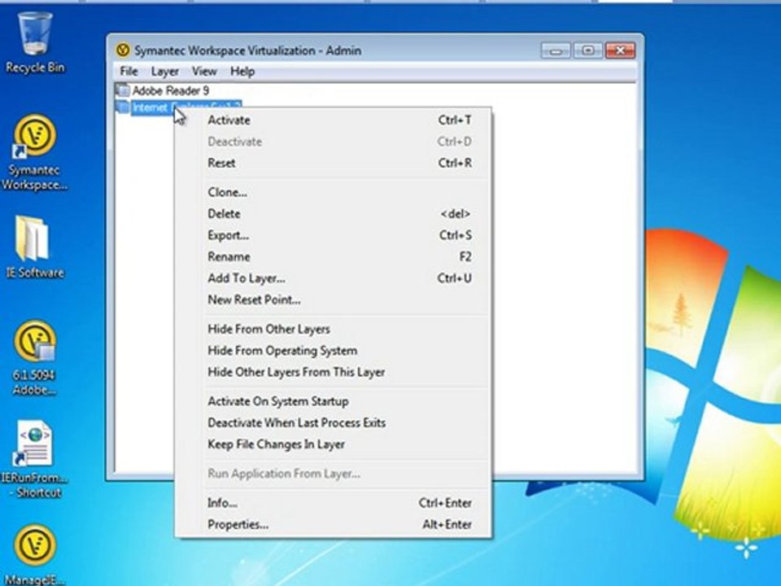Open the View menu
Viewport: 781px width, 586px height.
tap(204, 72)
